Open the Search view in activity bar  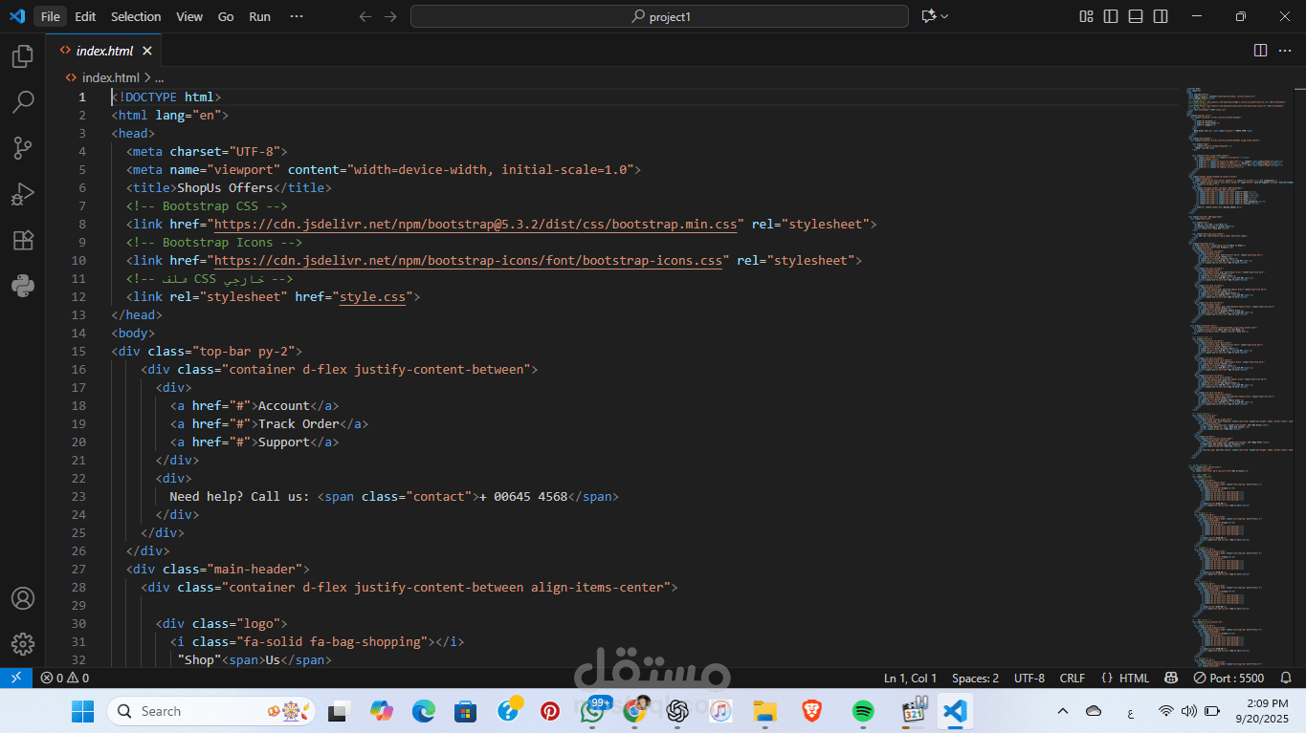pyautogui.click(x=23, y=101)
